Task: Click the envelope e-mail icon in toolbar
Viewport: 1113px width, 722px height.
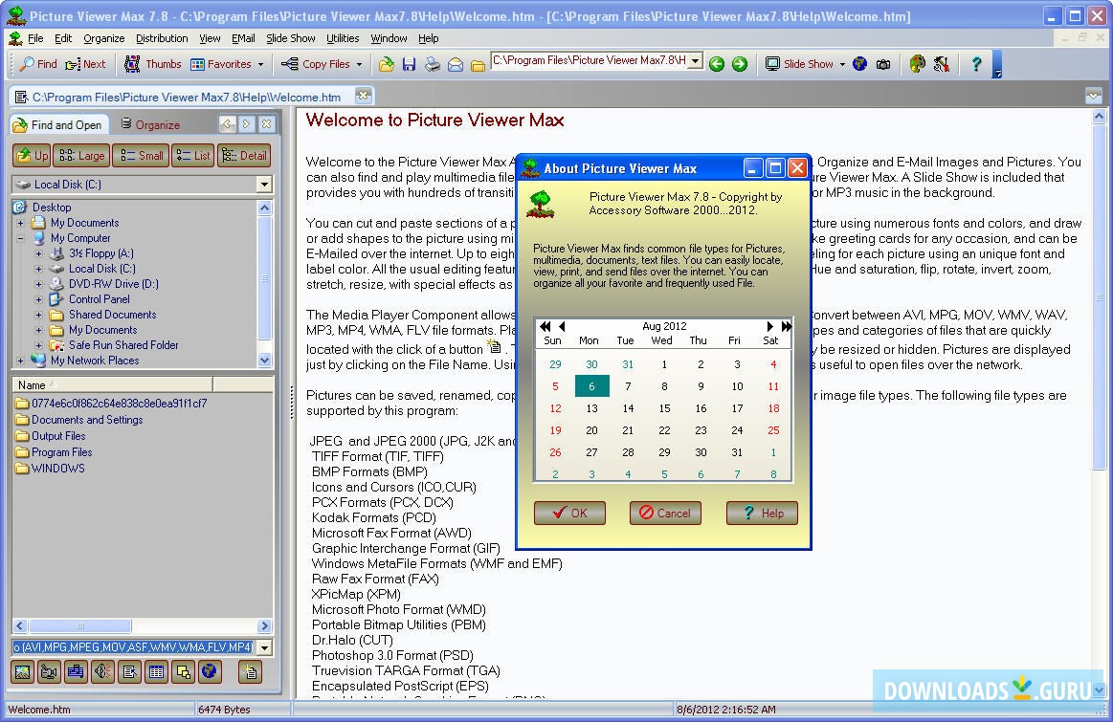Action: pyautogui.click(x=456, y=64)
